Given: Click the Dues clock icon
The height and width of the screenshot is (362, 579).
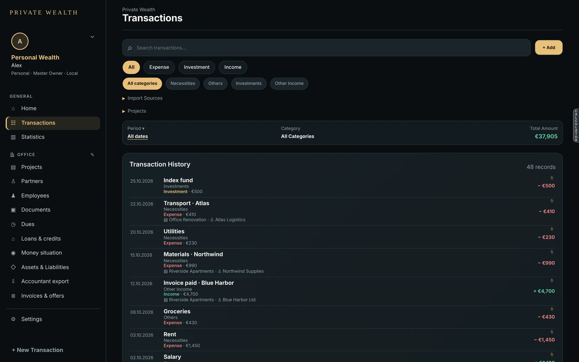Looking at the screenshot, I should click(x=13, y=224).
